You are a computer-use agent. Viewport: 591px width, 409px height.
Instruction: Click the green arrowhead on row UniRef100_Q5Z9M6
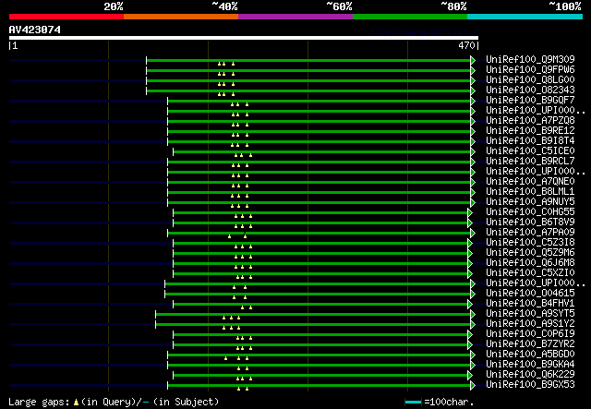coord(470,253)
